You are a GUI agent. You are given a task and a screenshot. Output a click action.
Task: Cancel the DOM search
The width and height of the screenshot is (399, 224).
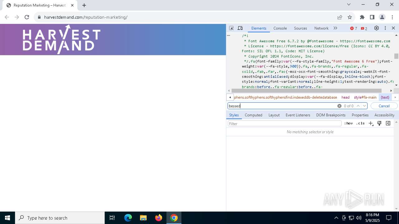pyautogui.click(x=384, y=106)
